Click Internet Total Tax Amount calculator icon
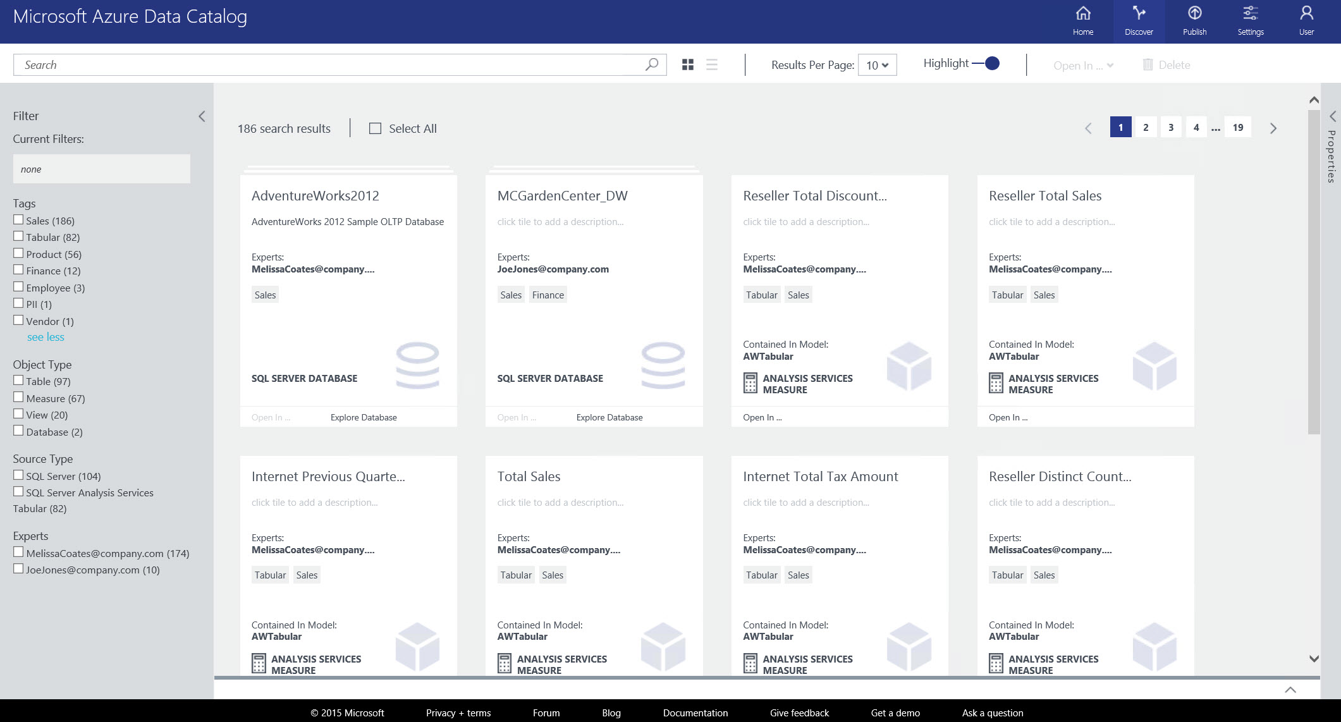The height and width of the screenshot is (722, 1341). pos(750,664)
